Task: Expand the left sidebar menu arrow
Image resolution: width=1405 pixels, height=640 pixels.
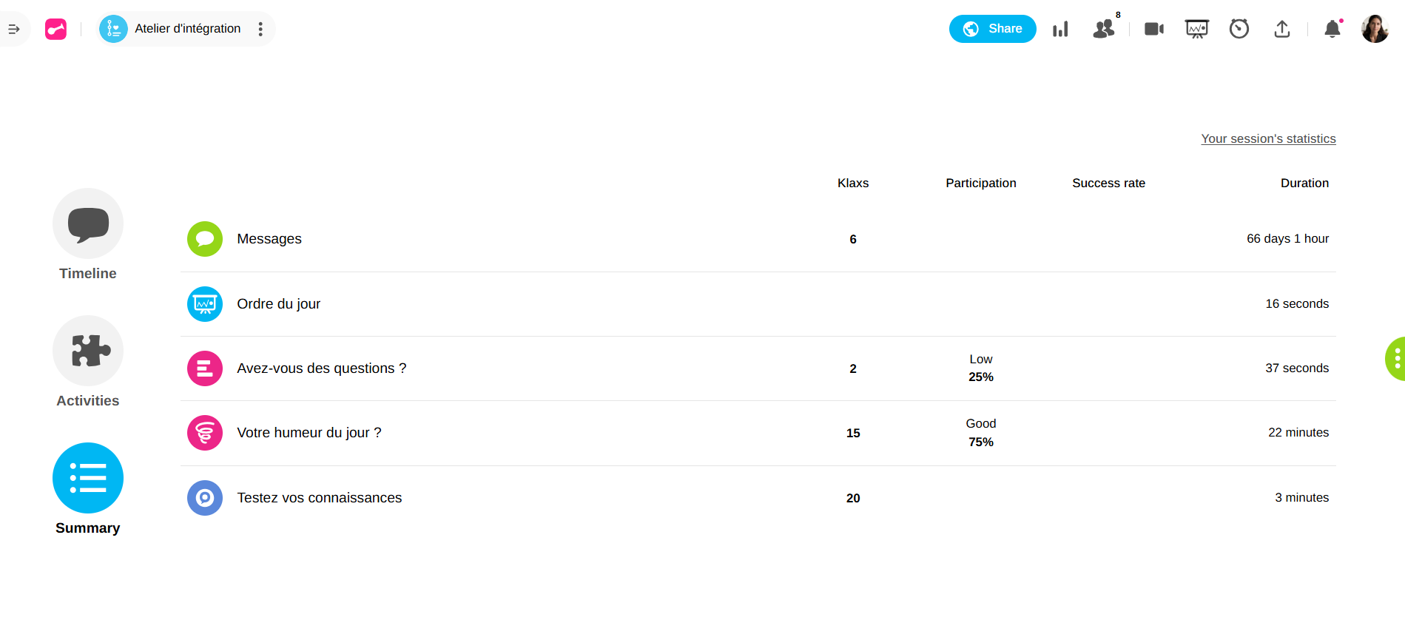Action: pyautogui.click(x=13, y=30)
